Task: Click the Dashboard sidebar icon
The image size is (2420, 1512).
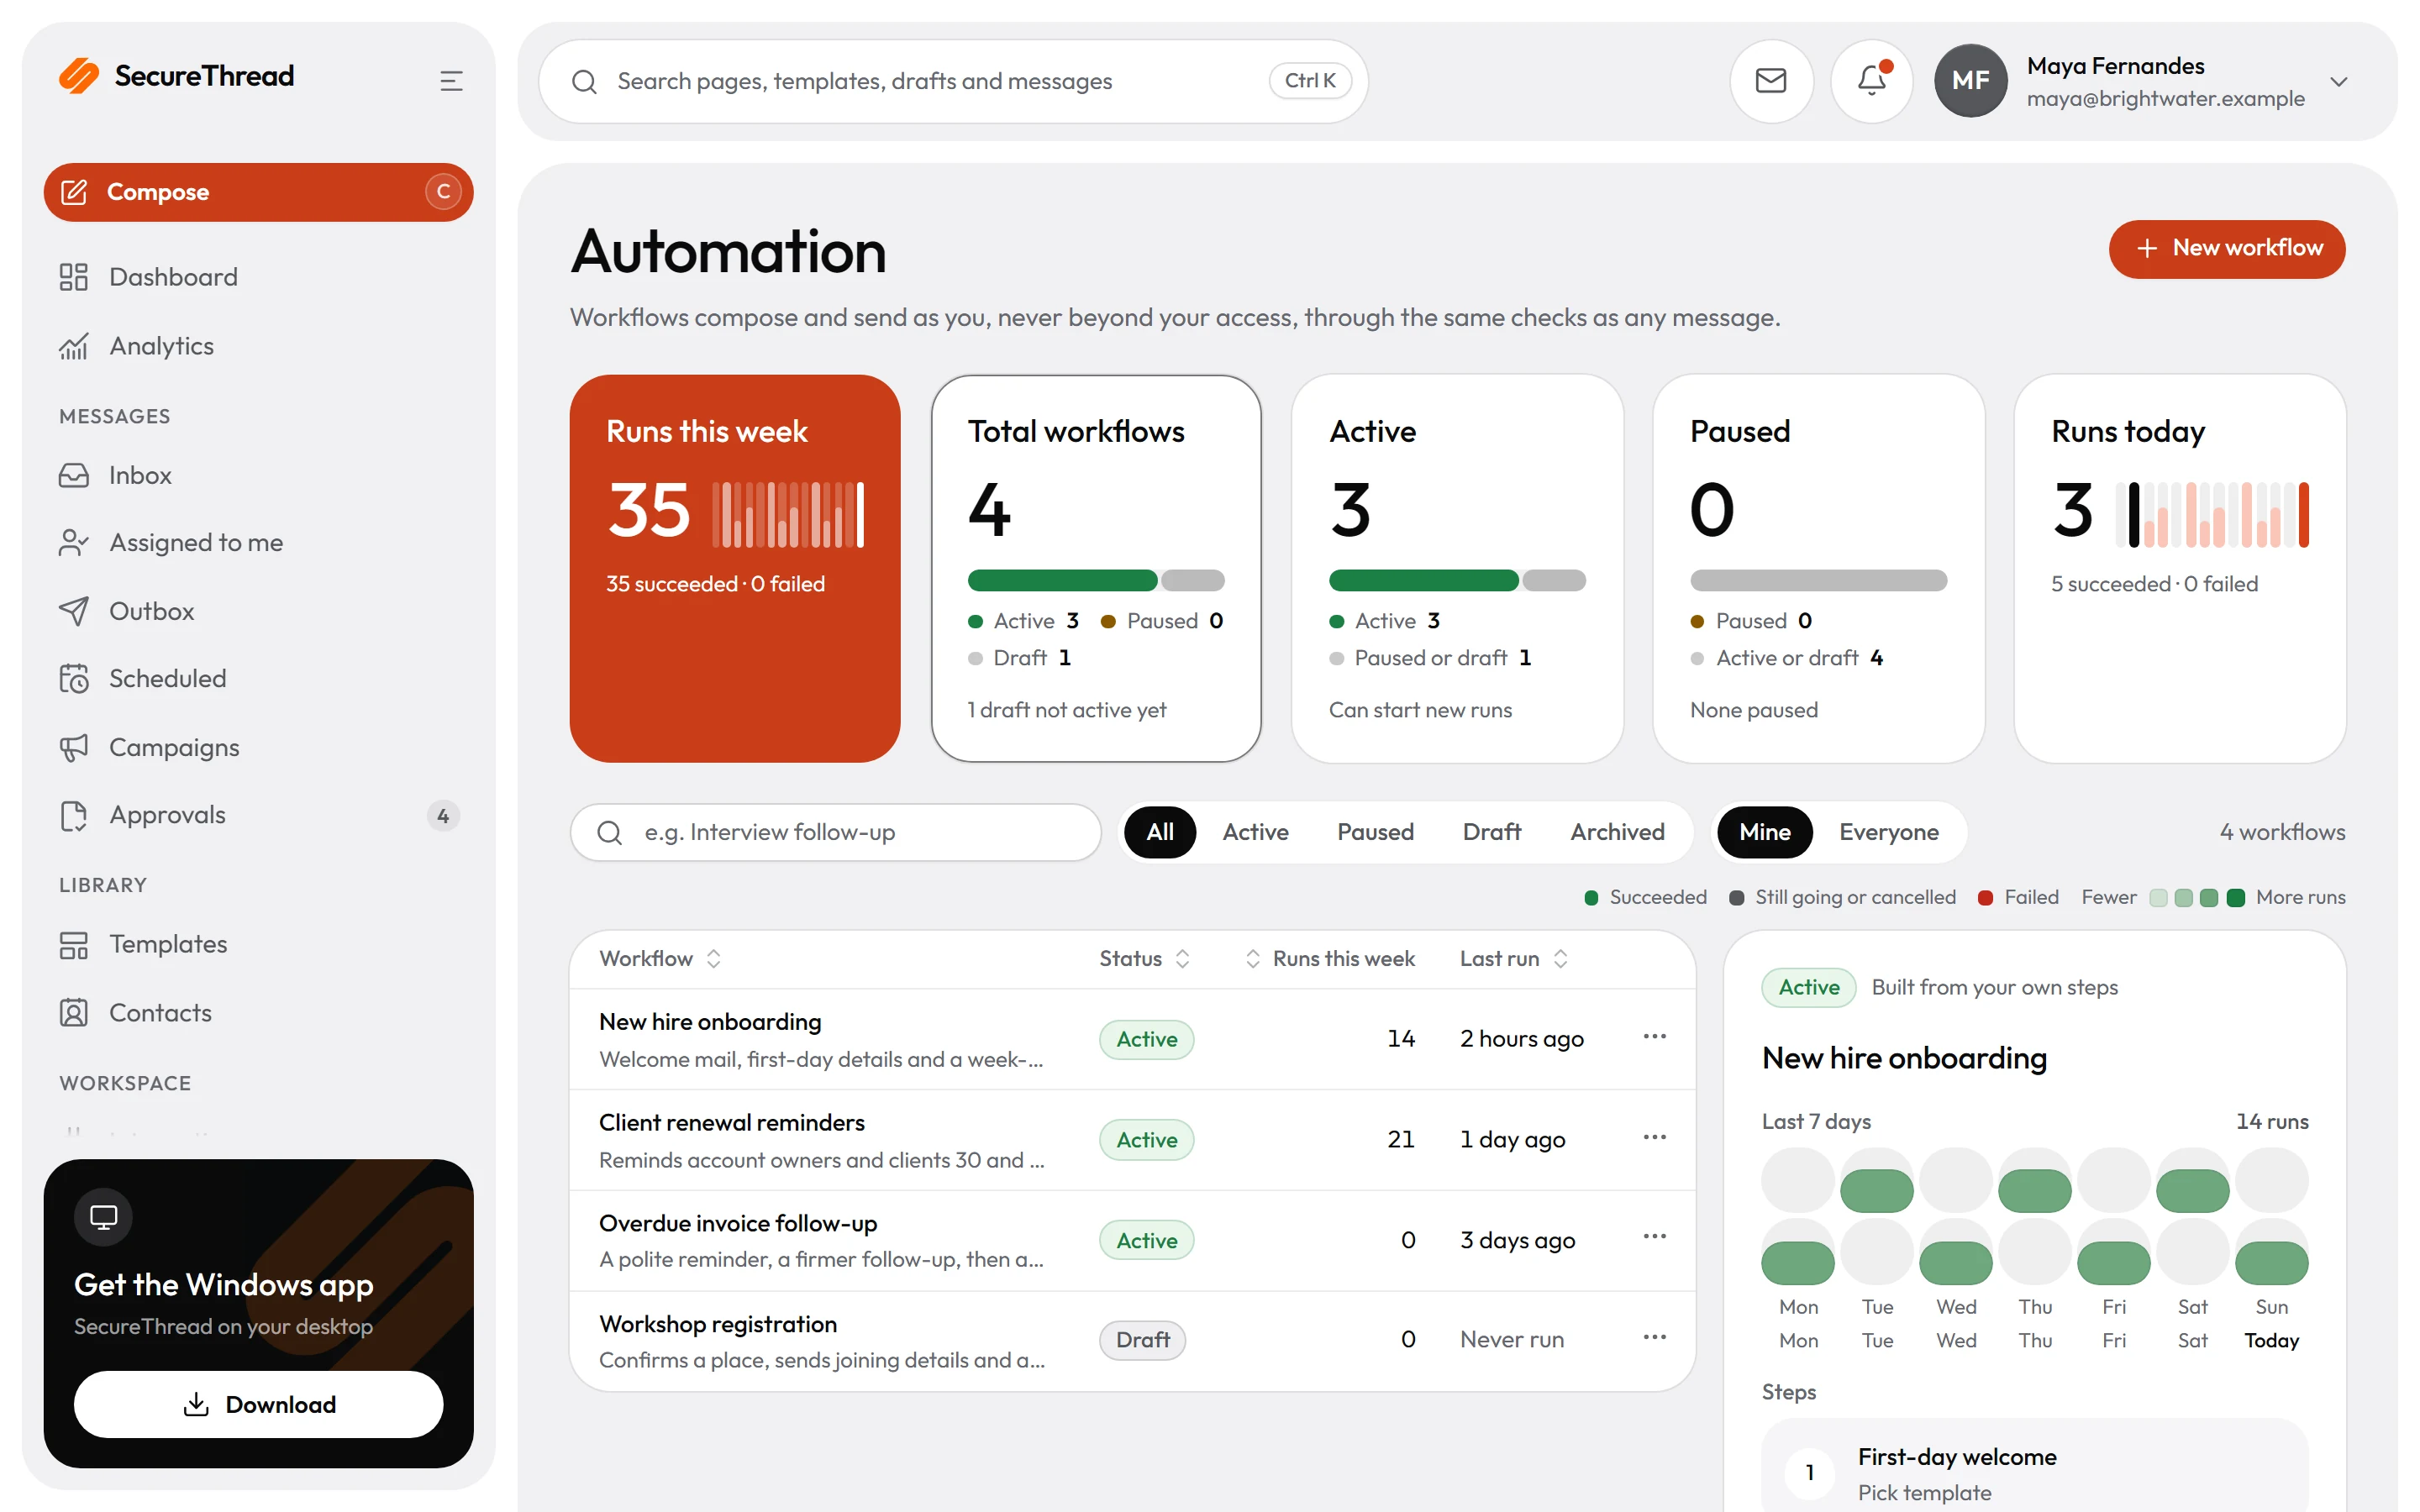Action: click(73, 277)
